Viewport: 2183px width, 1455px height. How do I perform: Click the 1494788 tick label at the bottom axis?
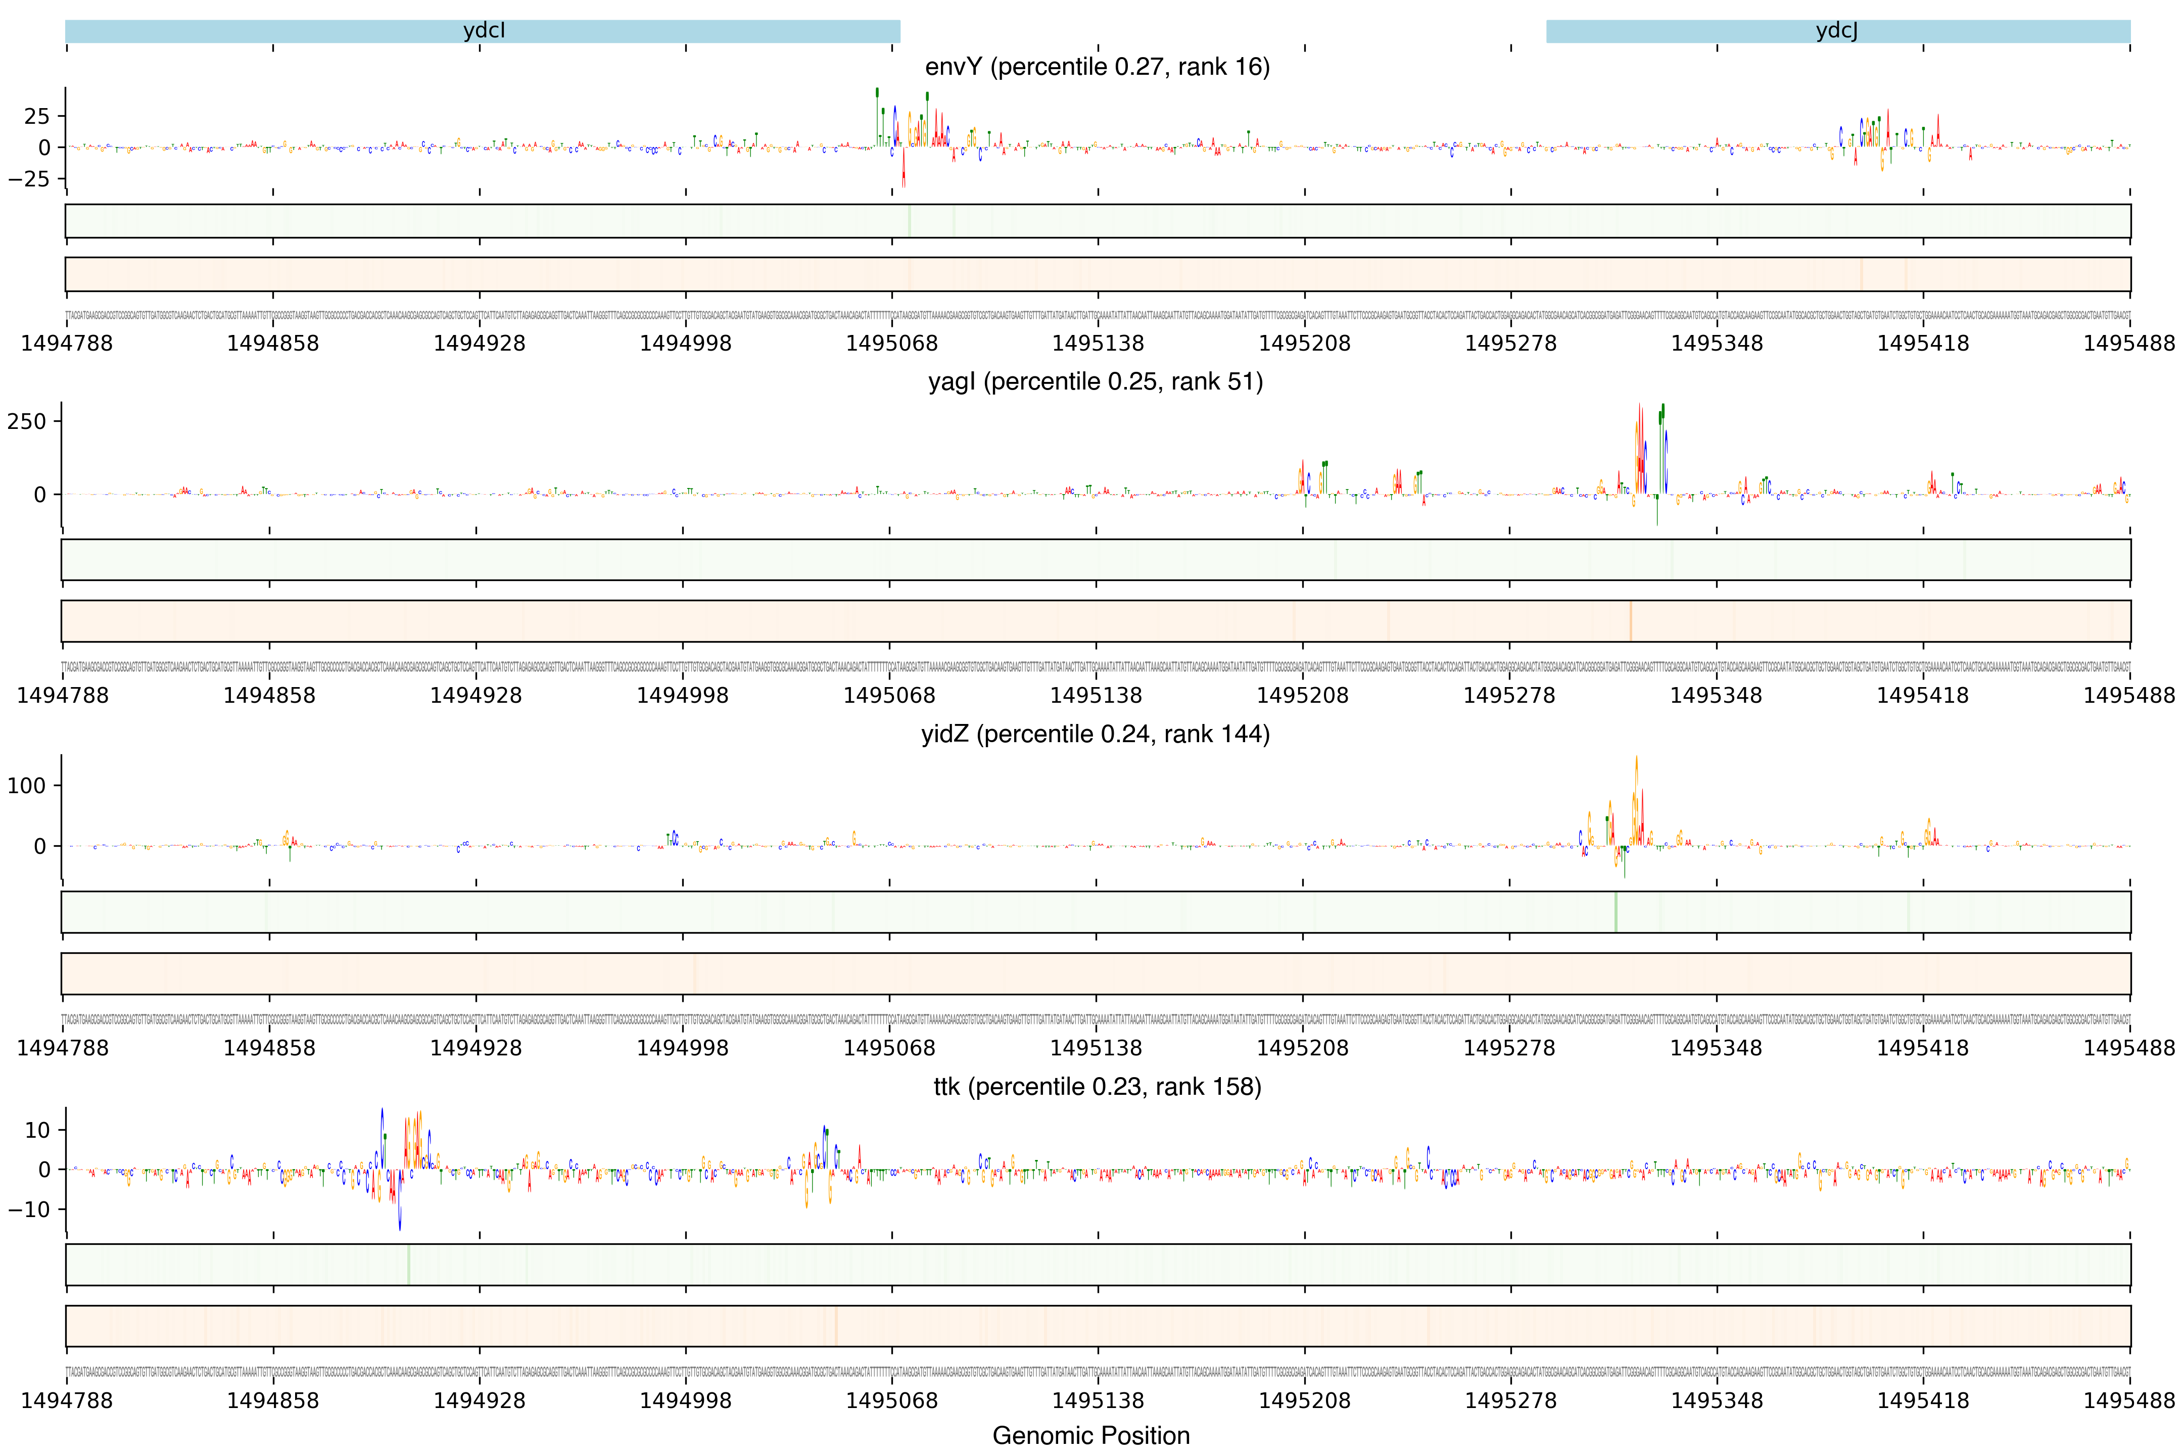click(x=67, y=1400)
